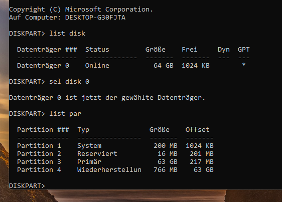Select the Partition 2 Reserviert row

coord(115,154)
